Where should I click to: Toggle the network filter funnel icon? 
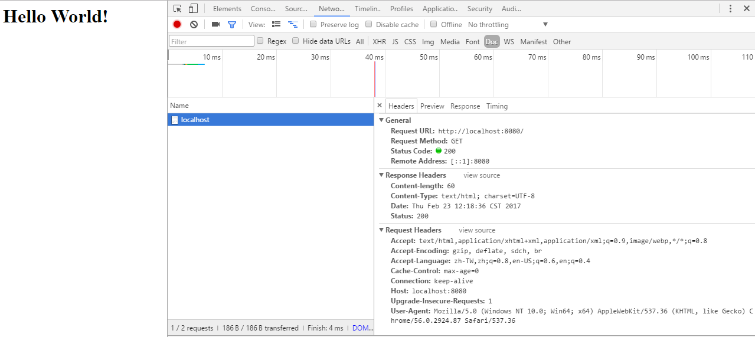pyautogui.click(x=232, y=25)
